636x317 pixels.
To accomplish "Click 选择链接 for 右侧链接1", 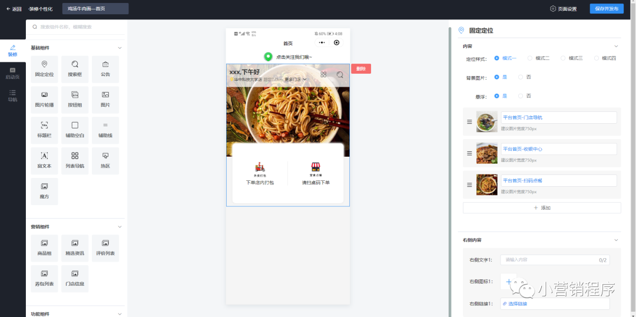I will [555, 303].
